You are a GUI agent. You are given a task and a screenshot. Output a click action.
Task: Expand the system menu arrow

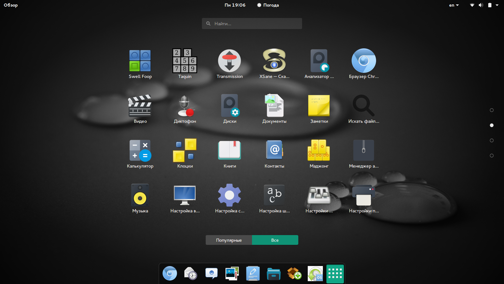point(497,5)
